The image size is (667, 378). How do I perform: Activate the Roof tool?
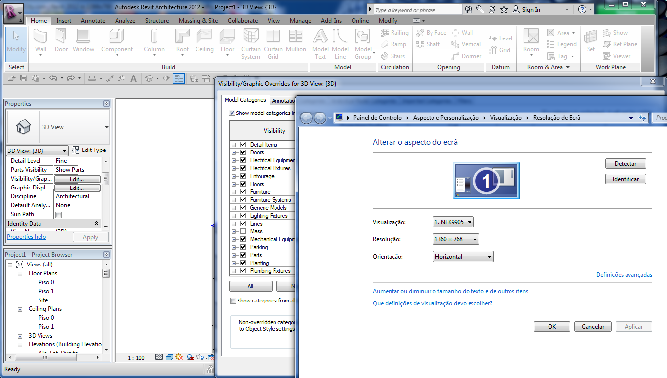pos(182,41)
